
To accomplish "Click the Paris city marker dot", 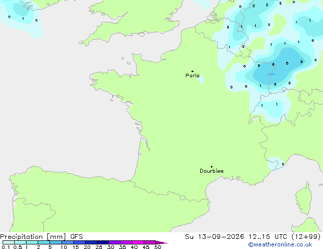I will 193,71.
